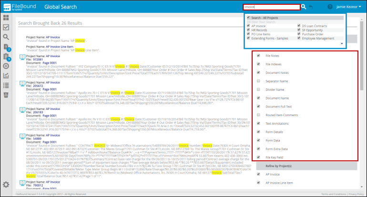Click 'Search Brought Back 26 Results' heading

[x=50, y=23]
